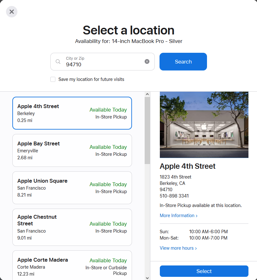The height and width of the screenshot is (280, 257).
Task: Close the Select a location dialog
Action: 12,12
